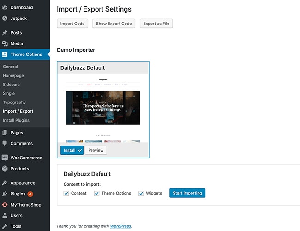Click the Comments speech bubble icon
This screenshot has width=300, height=231.
click(x=5, y=143)
